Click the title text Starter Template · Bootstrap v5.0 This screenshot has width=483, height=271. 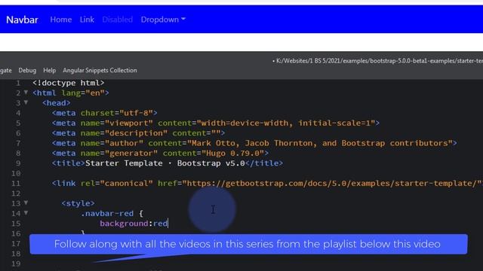165,163
